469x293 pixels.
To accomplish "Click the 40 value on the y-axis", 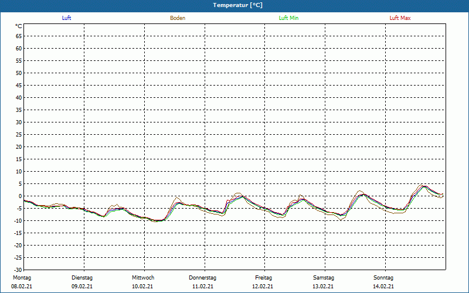I will coord(19,98).
